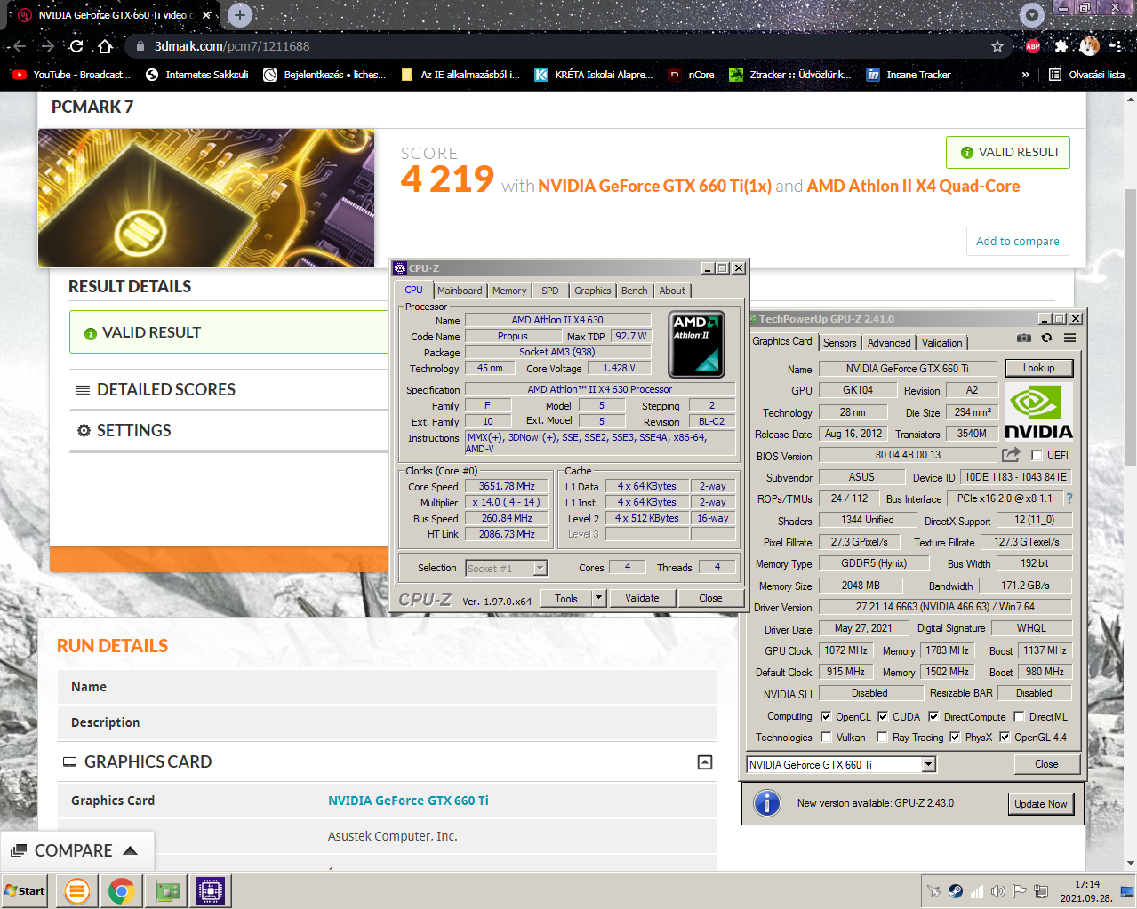Switch to the CPU-Z Memory tab

point(509,291)
